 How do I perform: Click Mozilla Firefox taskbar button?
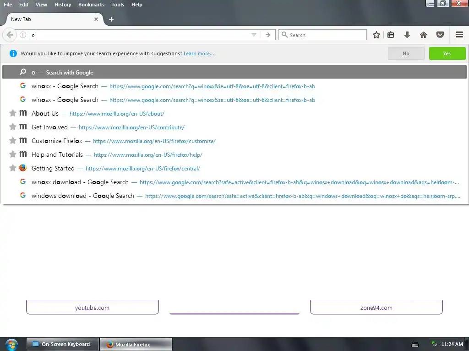(x=136, y=345)
